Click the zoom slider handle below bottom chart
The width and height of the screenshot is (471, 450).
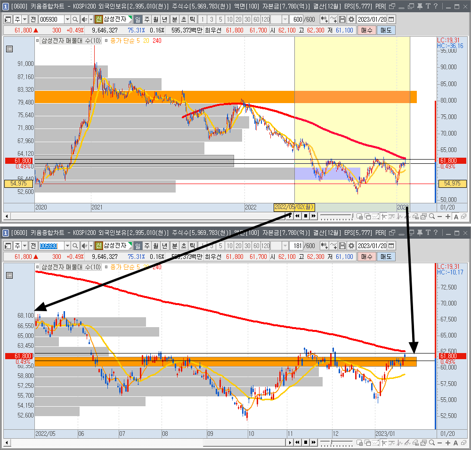click(331, 442)
